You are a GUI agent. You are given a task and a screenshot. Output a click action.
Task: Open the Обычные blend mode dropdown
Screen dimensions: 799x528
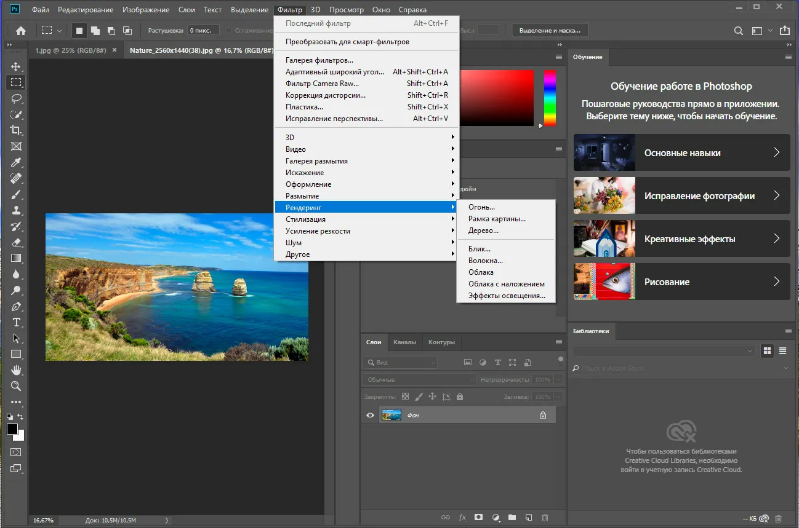419,380
